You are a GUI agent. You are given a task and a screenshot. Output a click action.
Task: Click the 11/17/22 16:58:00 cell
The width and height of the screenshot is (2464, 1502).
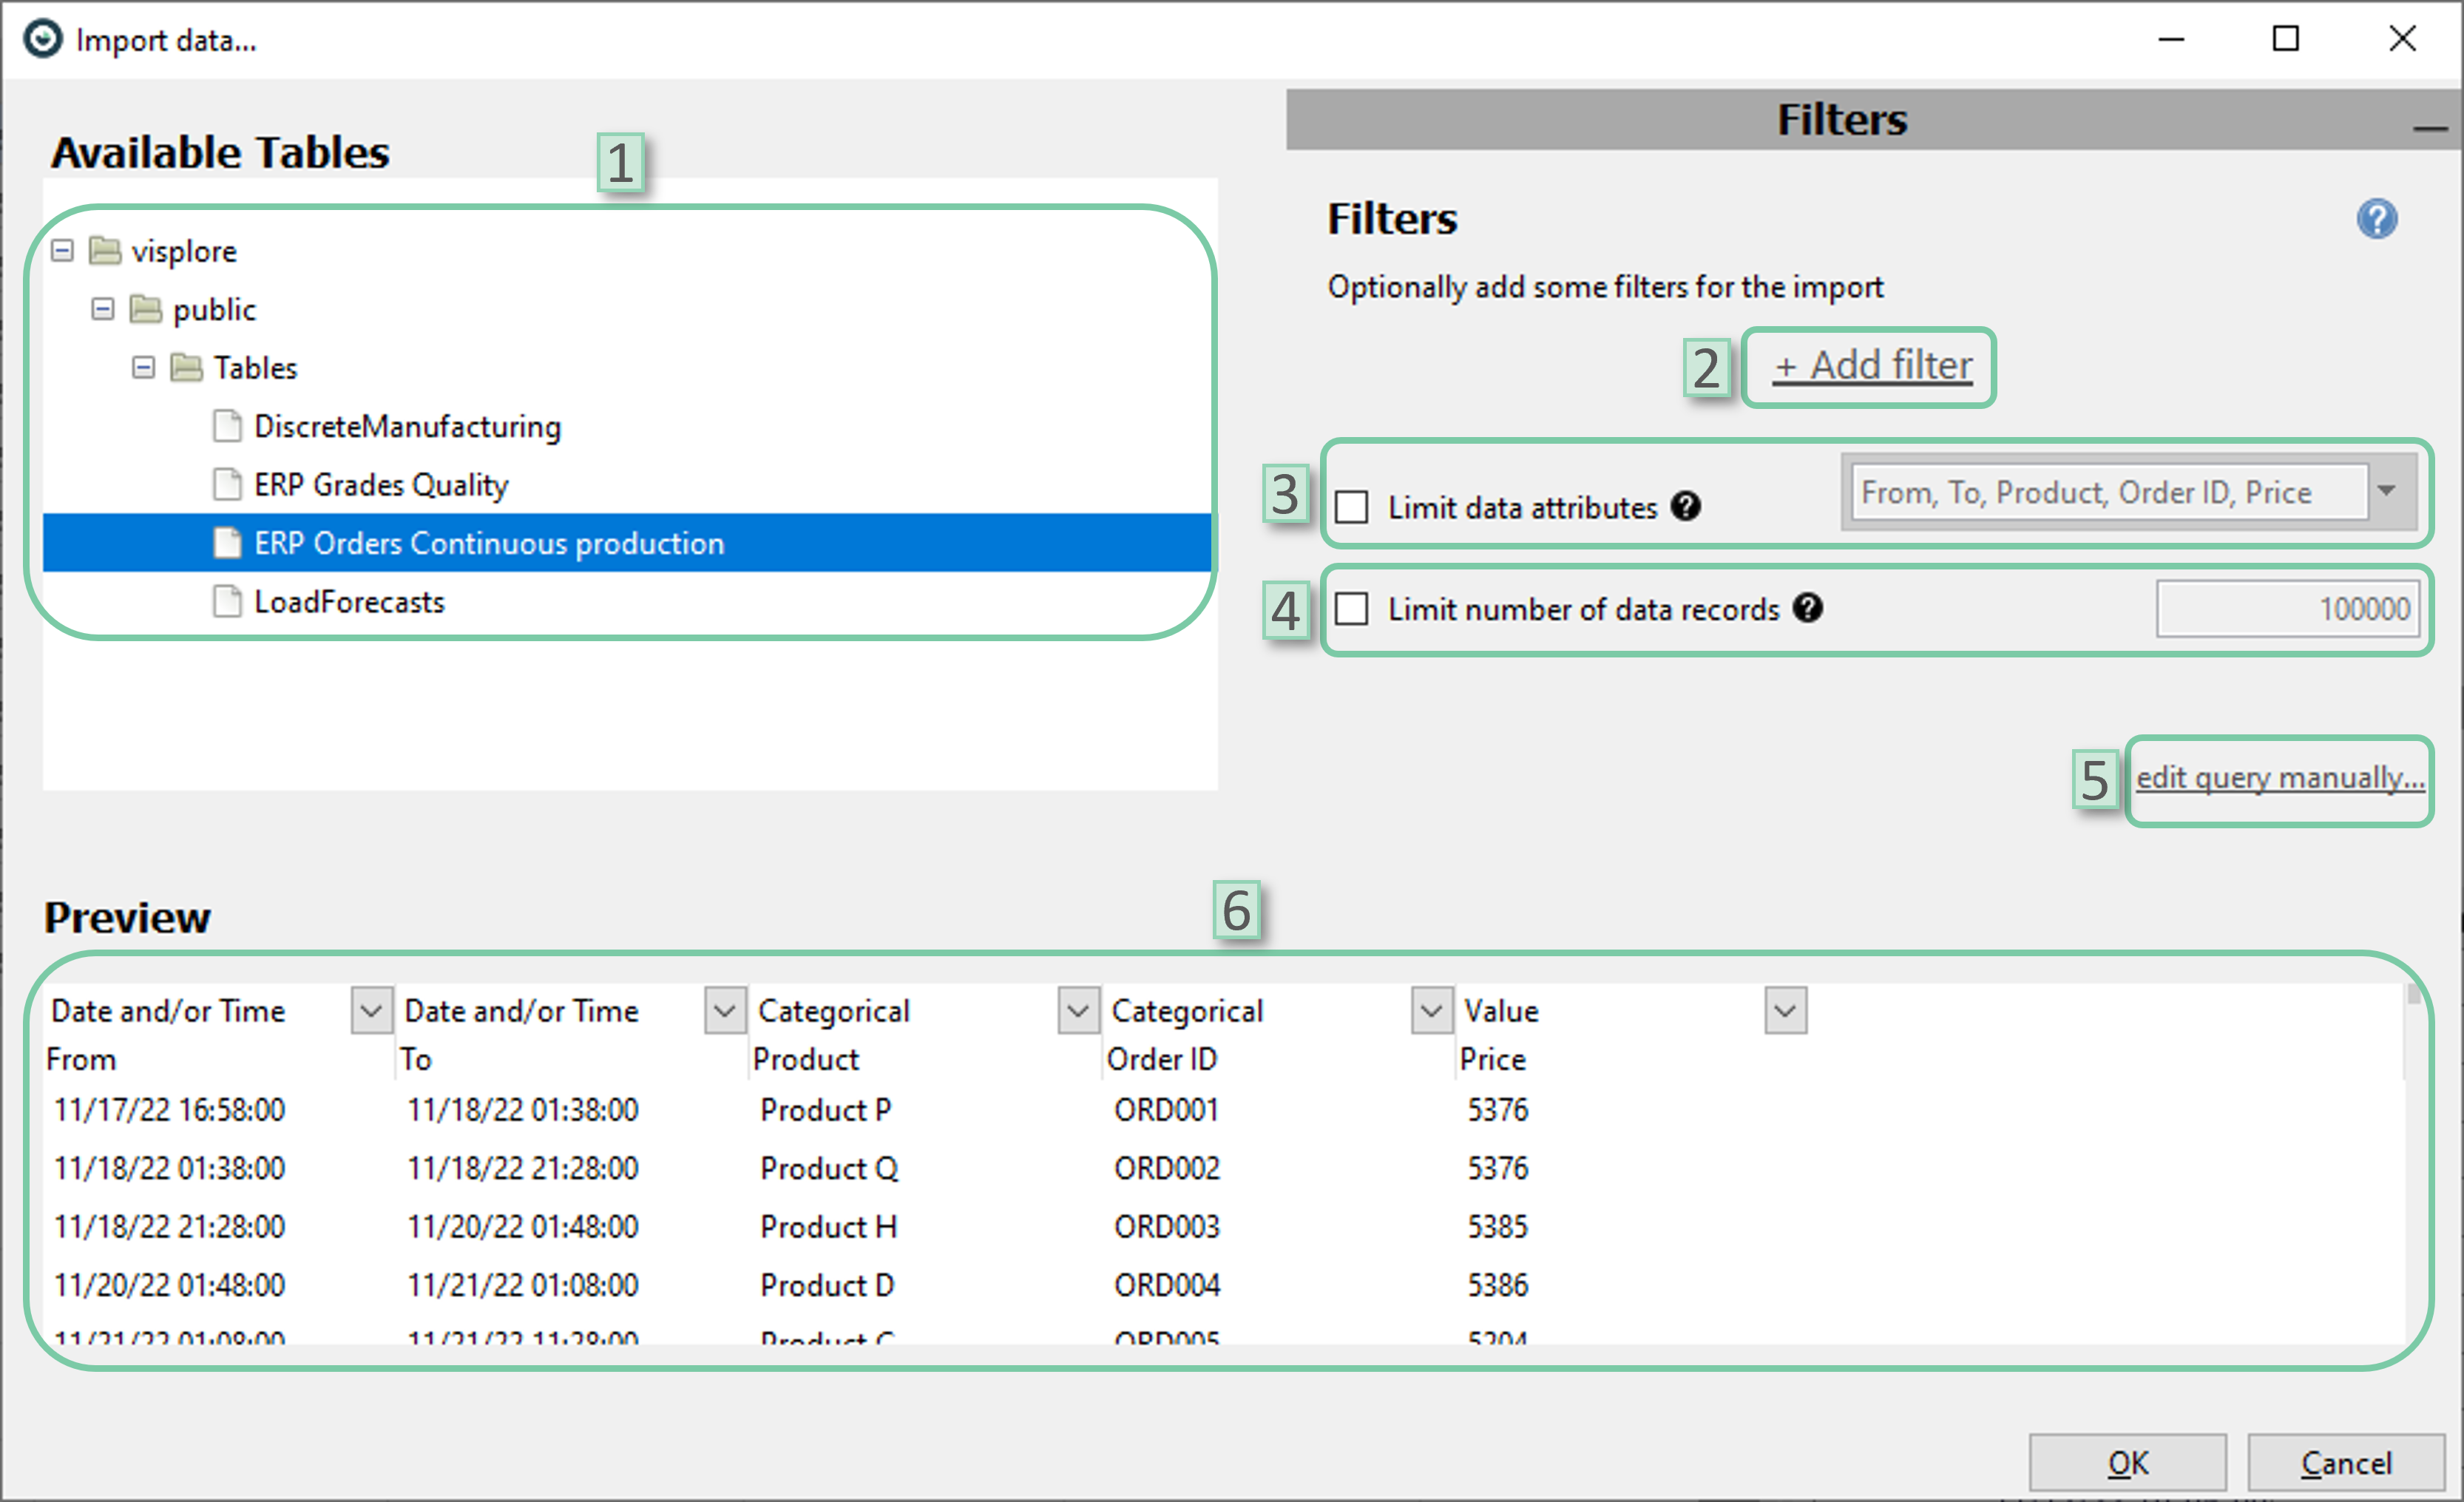[169, 1110]
